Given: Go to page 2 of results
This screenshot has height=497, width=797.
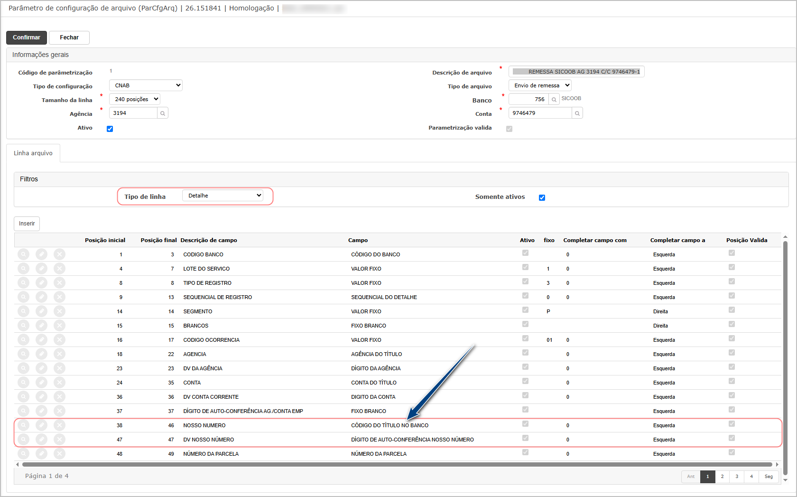Looking at the screenshot, I should click(722, 477).
